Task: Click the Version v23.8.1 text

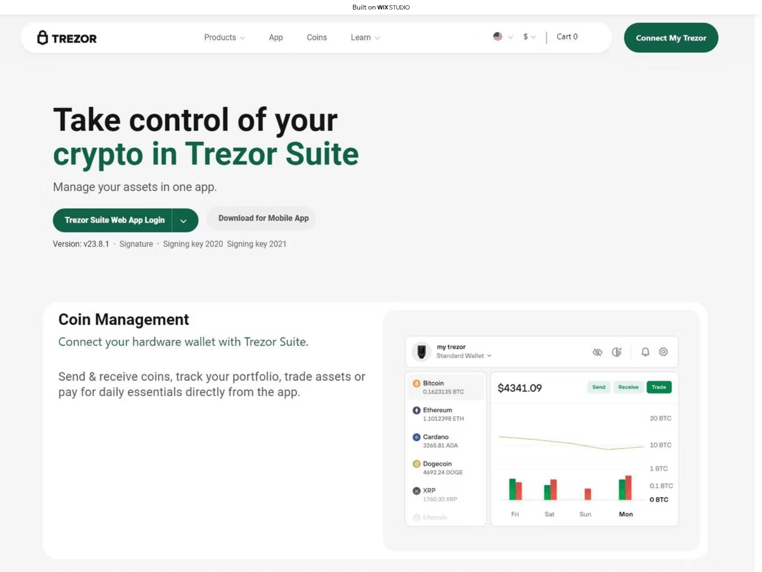Action: pyautogui.click(x=81, y=244)
